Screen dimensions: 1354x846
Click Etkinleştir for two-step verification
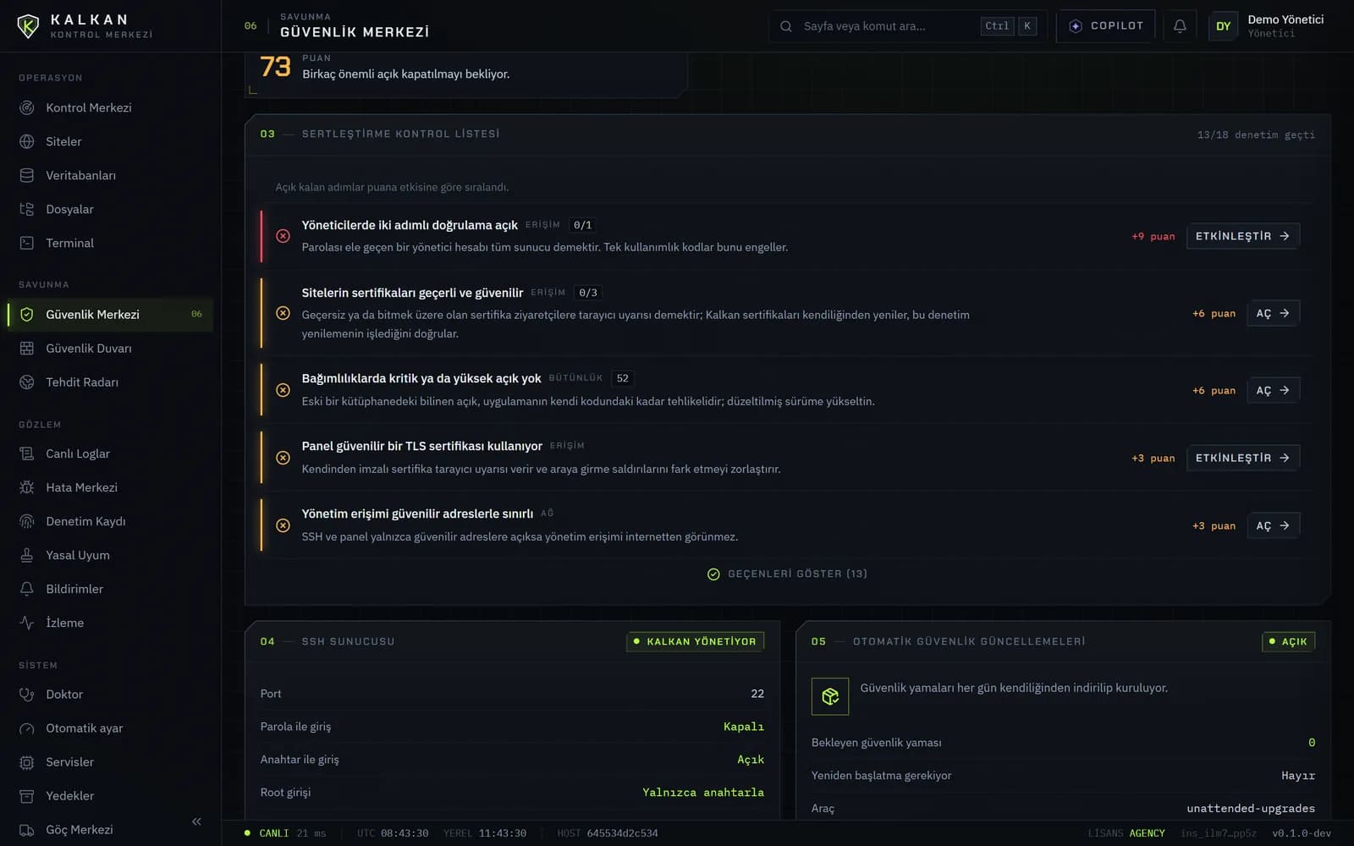pyautogui.click(x=1242, y=236)
